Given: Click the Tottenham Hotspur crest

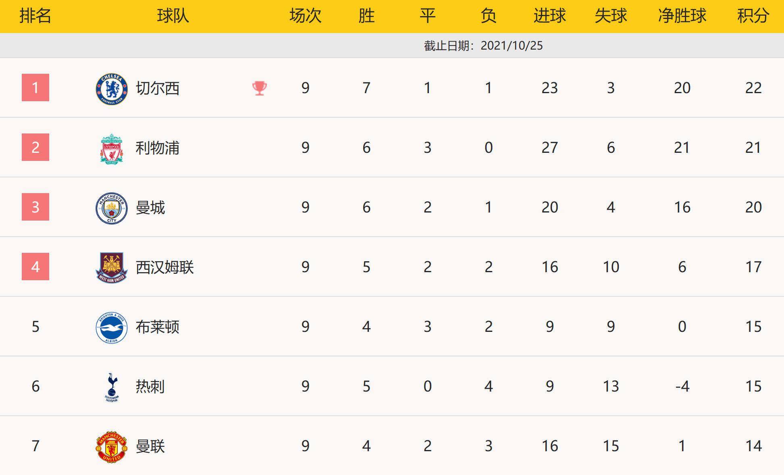Looking at the screenshot, I should (112, 387).
